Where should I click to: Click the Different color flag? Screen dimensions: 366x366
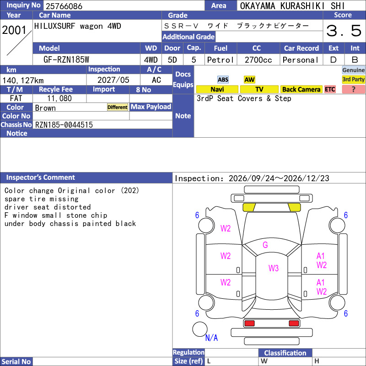coord(118,107)
